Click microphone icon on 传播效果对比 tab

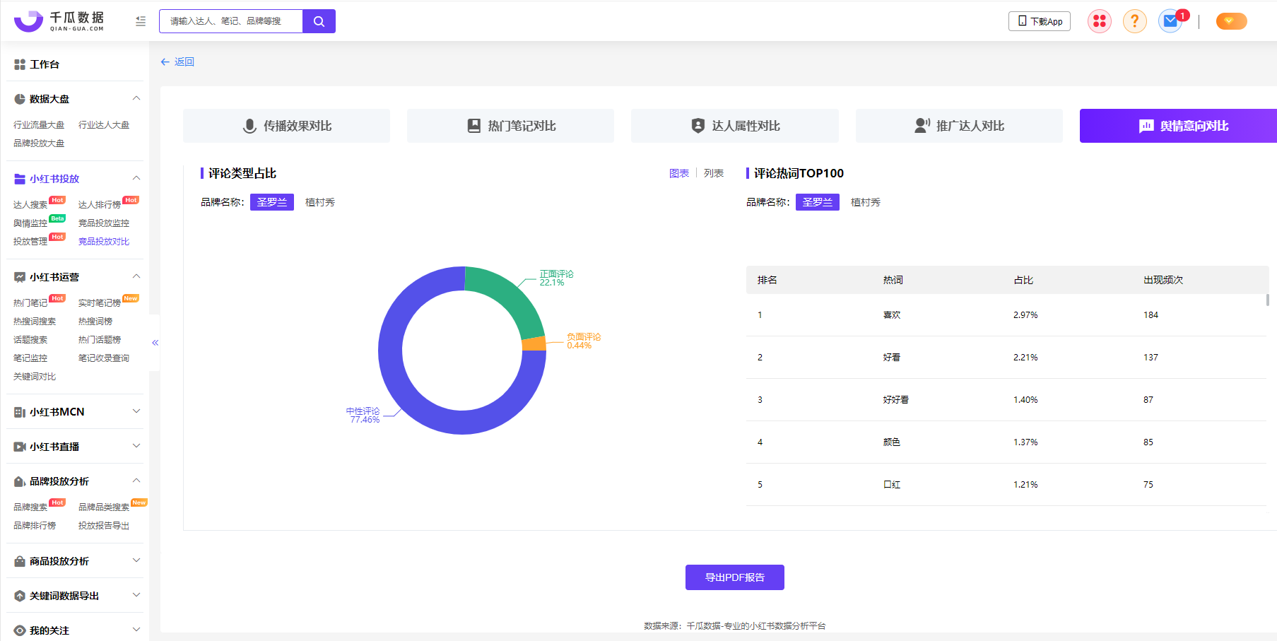pyautogui.click(x=249, y=126)
